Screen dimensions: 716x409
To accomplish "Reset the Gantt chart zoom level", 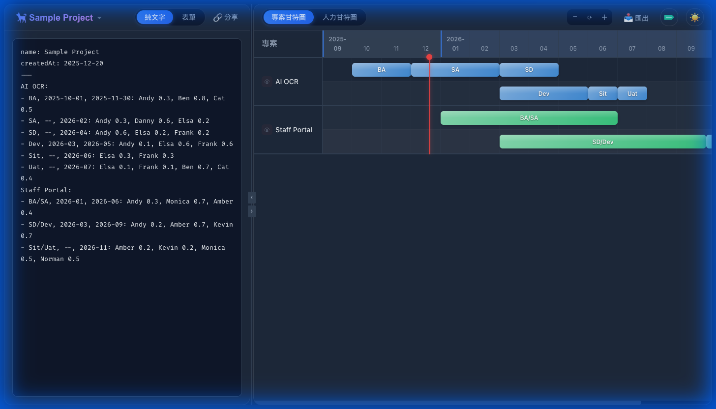I will pyautogui.click(x=589, y=17).
